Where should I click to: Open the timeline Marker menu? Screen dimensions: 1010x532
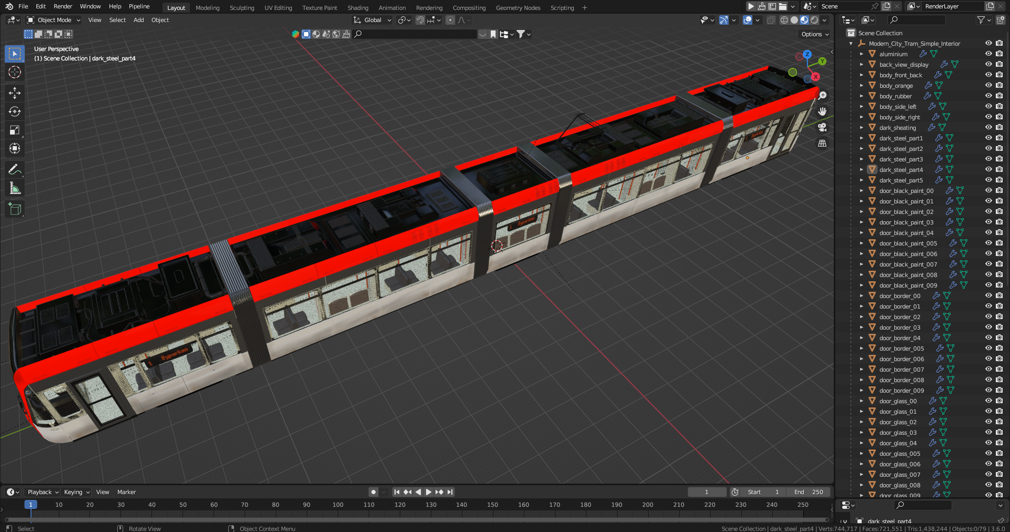pyautogui.click(x=126, y=492)
